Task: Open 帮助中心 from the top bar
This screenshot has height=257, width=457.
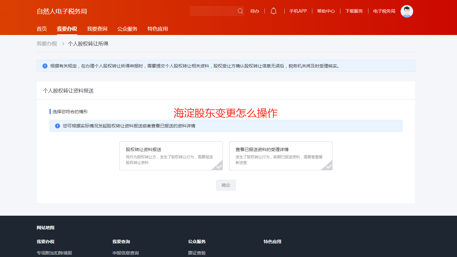Action: point(326,10)
